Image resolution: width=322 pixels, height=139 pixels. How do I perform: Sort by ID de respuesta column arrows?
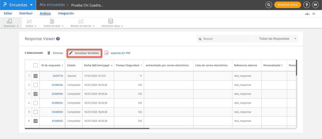(x=63, y=65)
